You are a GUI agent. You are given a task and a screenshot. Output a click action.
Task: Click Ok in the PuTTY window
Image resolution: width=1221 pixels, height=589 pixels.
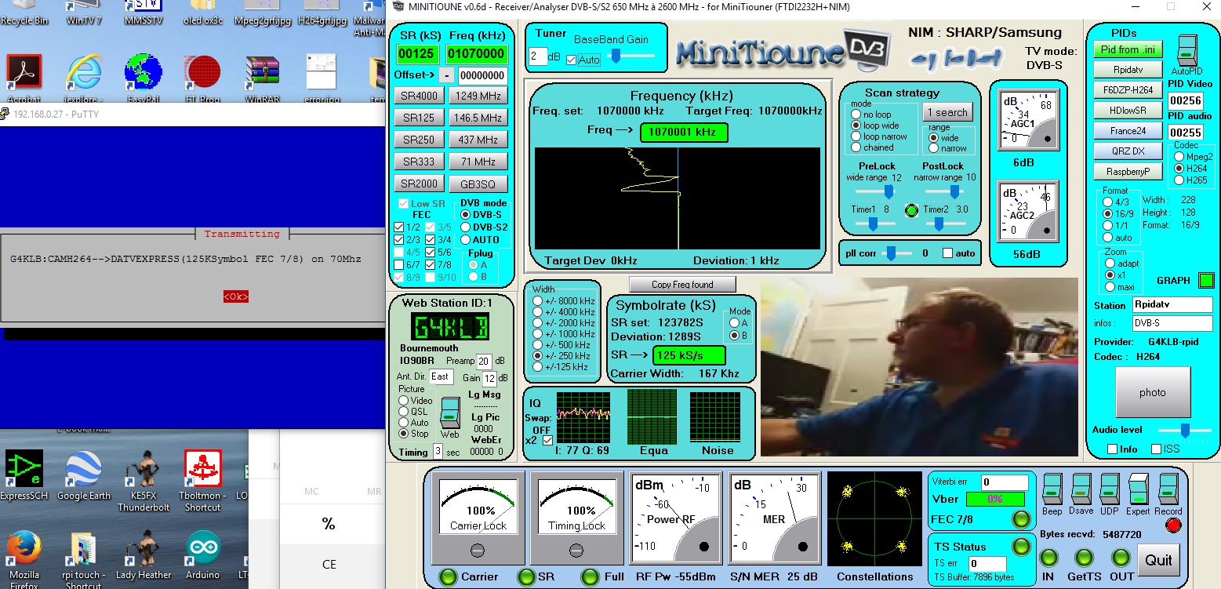236,296
